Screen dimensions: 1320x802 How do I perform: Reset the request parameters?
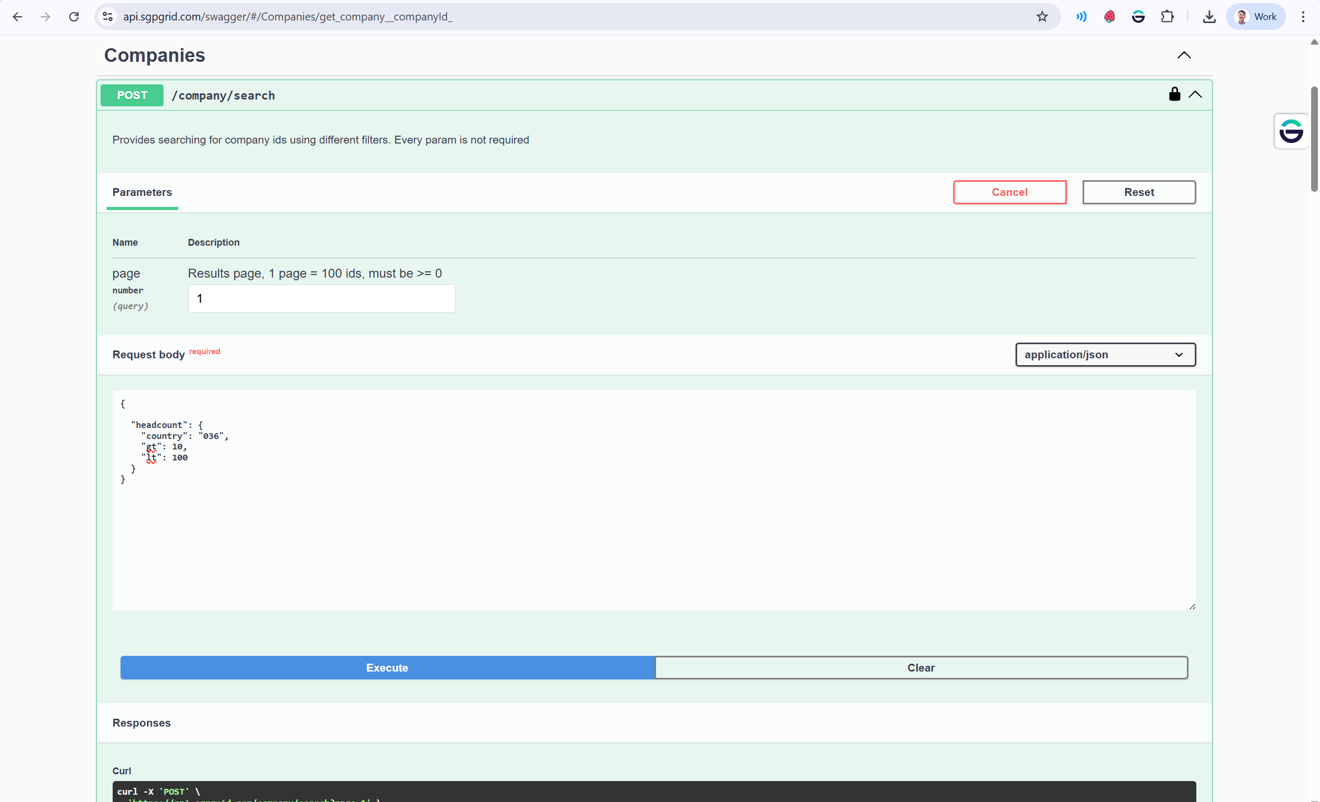point(1139,192)
